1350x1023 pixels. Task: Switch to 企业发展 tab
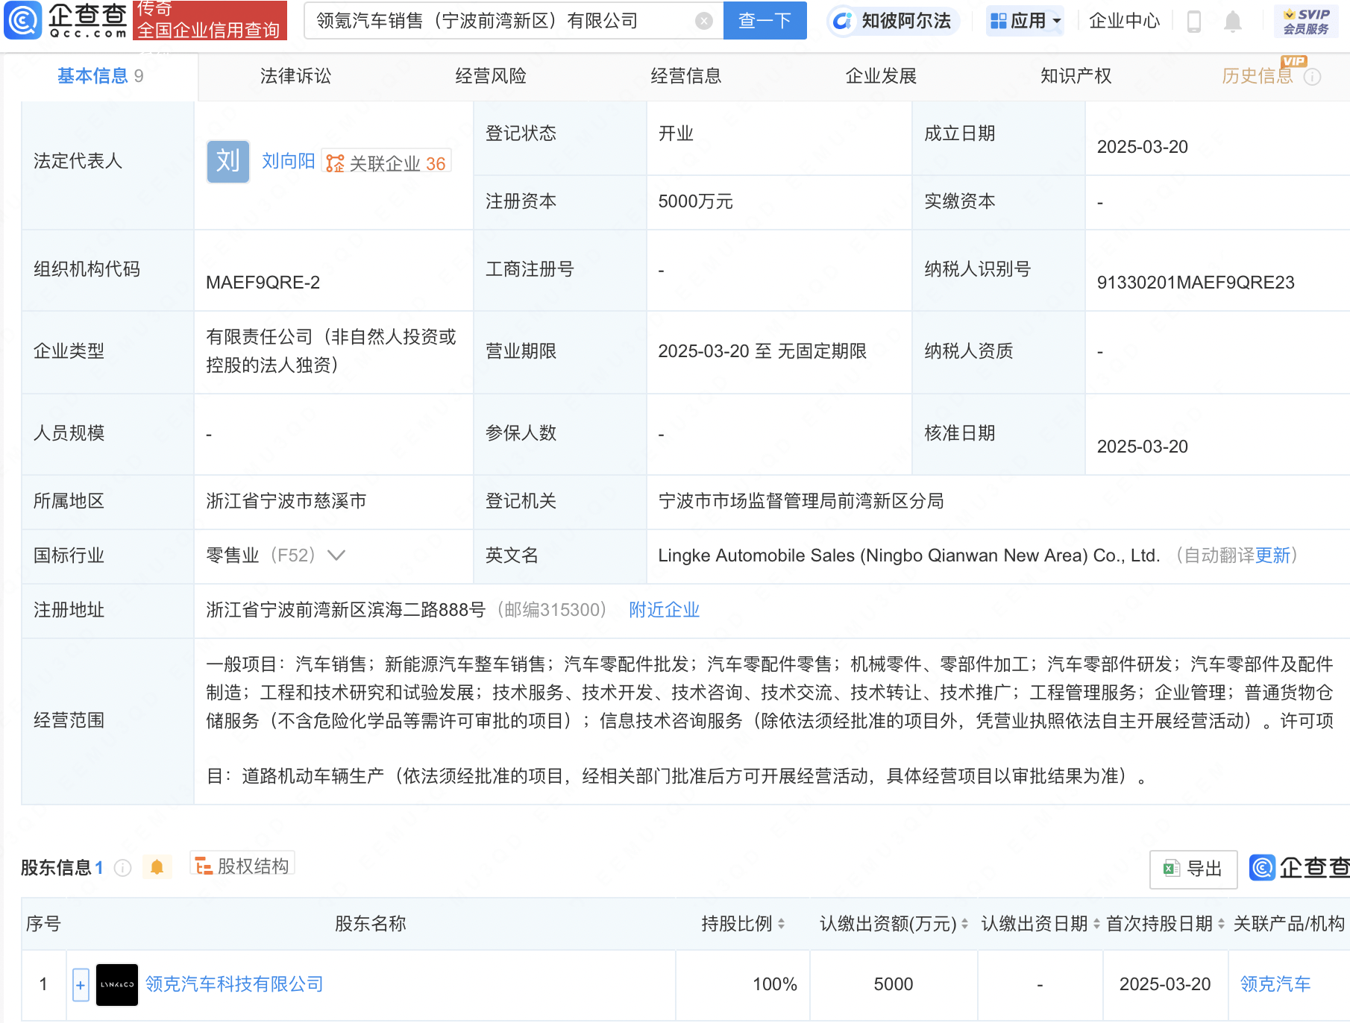pos(881,76)
